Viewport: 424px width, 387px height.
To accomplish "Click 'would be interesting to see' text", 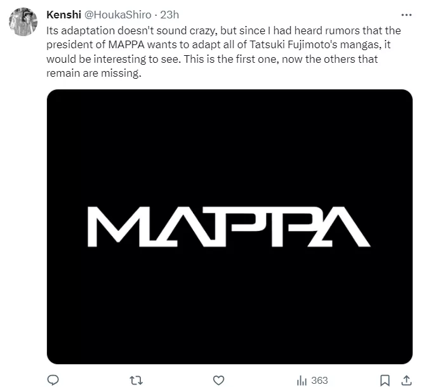I will [x=113, y=59].
